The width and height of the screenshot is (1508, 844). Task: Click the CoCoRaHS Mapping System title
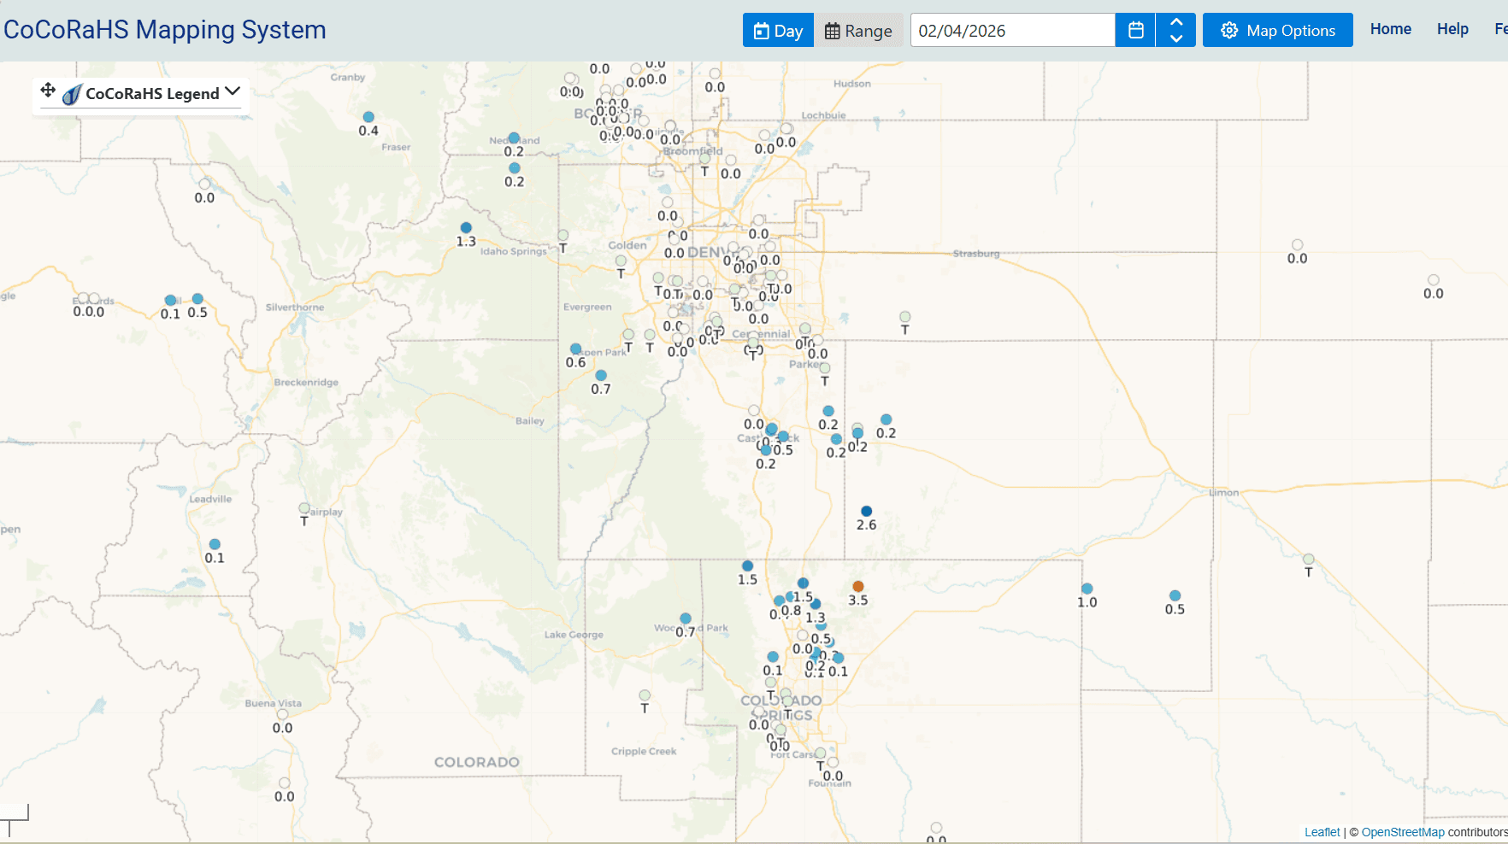(x=165, y=30)
